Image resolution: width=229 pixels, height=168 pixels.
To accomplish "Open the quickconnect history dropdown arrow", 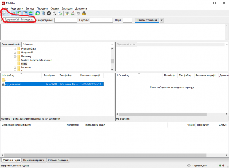I will coord(162,20).
